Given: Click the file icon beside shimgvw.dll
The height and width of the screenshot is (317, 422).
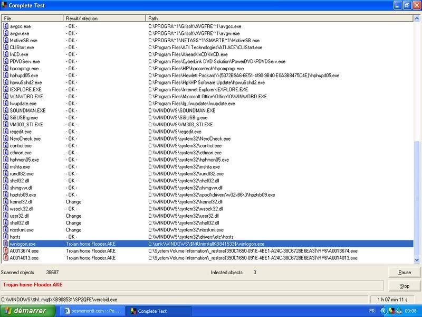Looking at the screenshot, I should coord(6,188).
